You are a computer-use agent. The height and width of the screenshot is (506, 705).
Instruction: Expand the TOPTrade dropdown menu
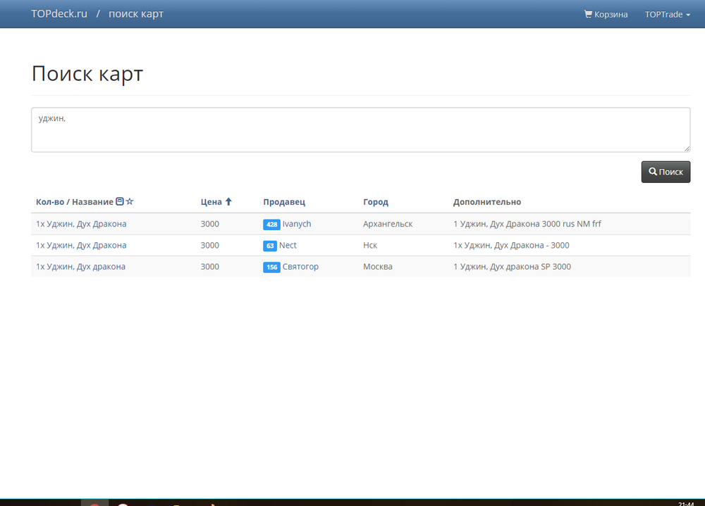(x=667, y=14)
